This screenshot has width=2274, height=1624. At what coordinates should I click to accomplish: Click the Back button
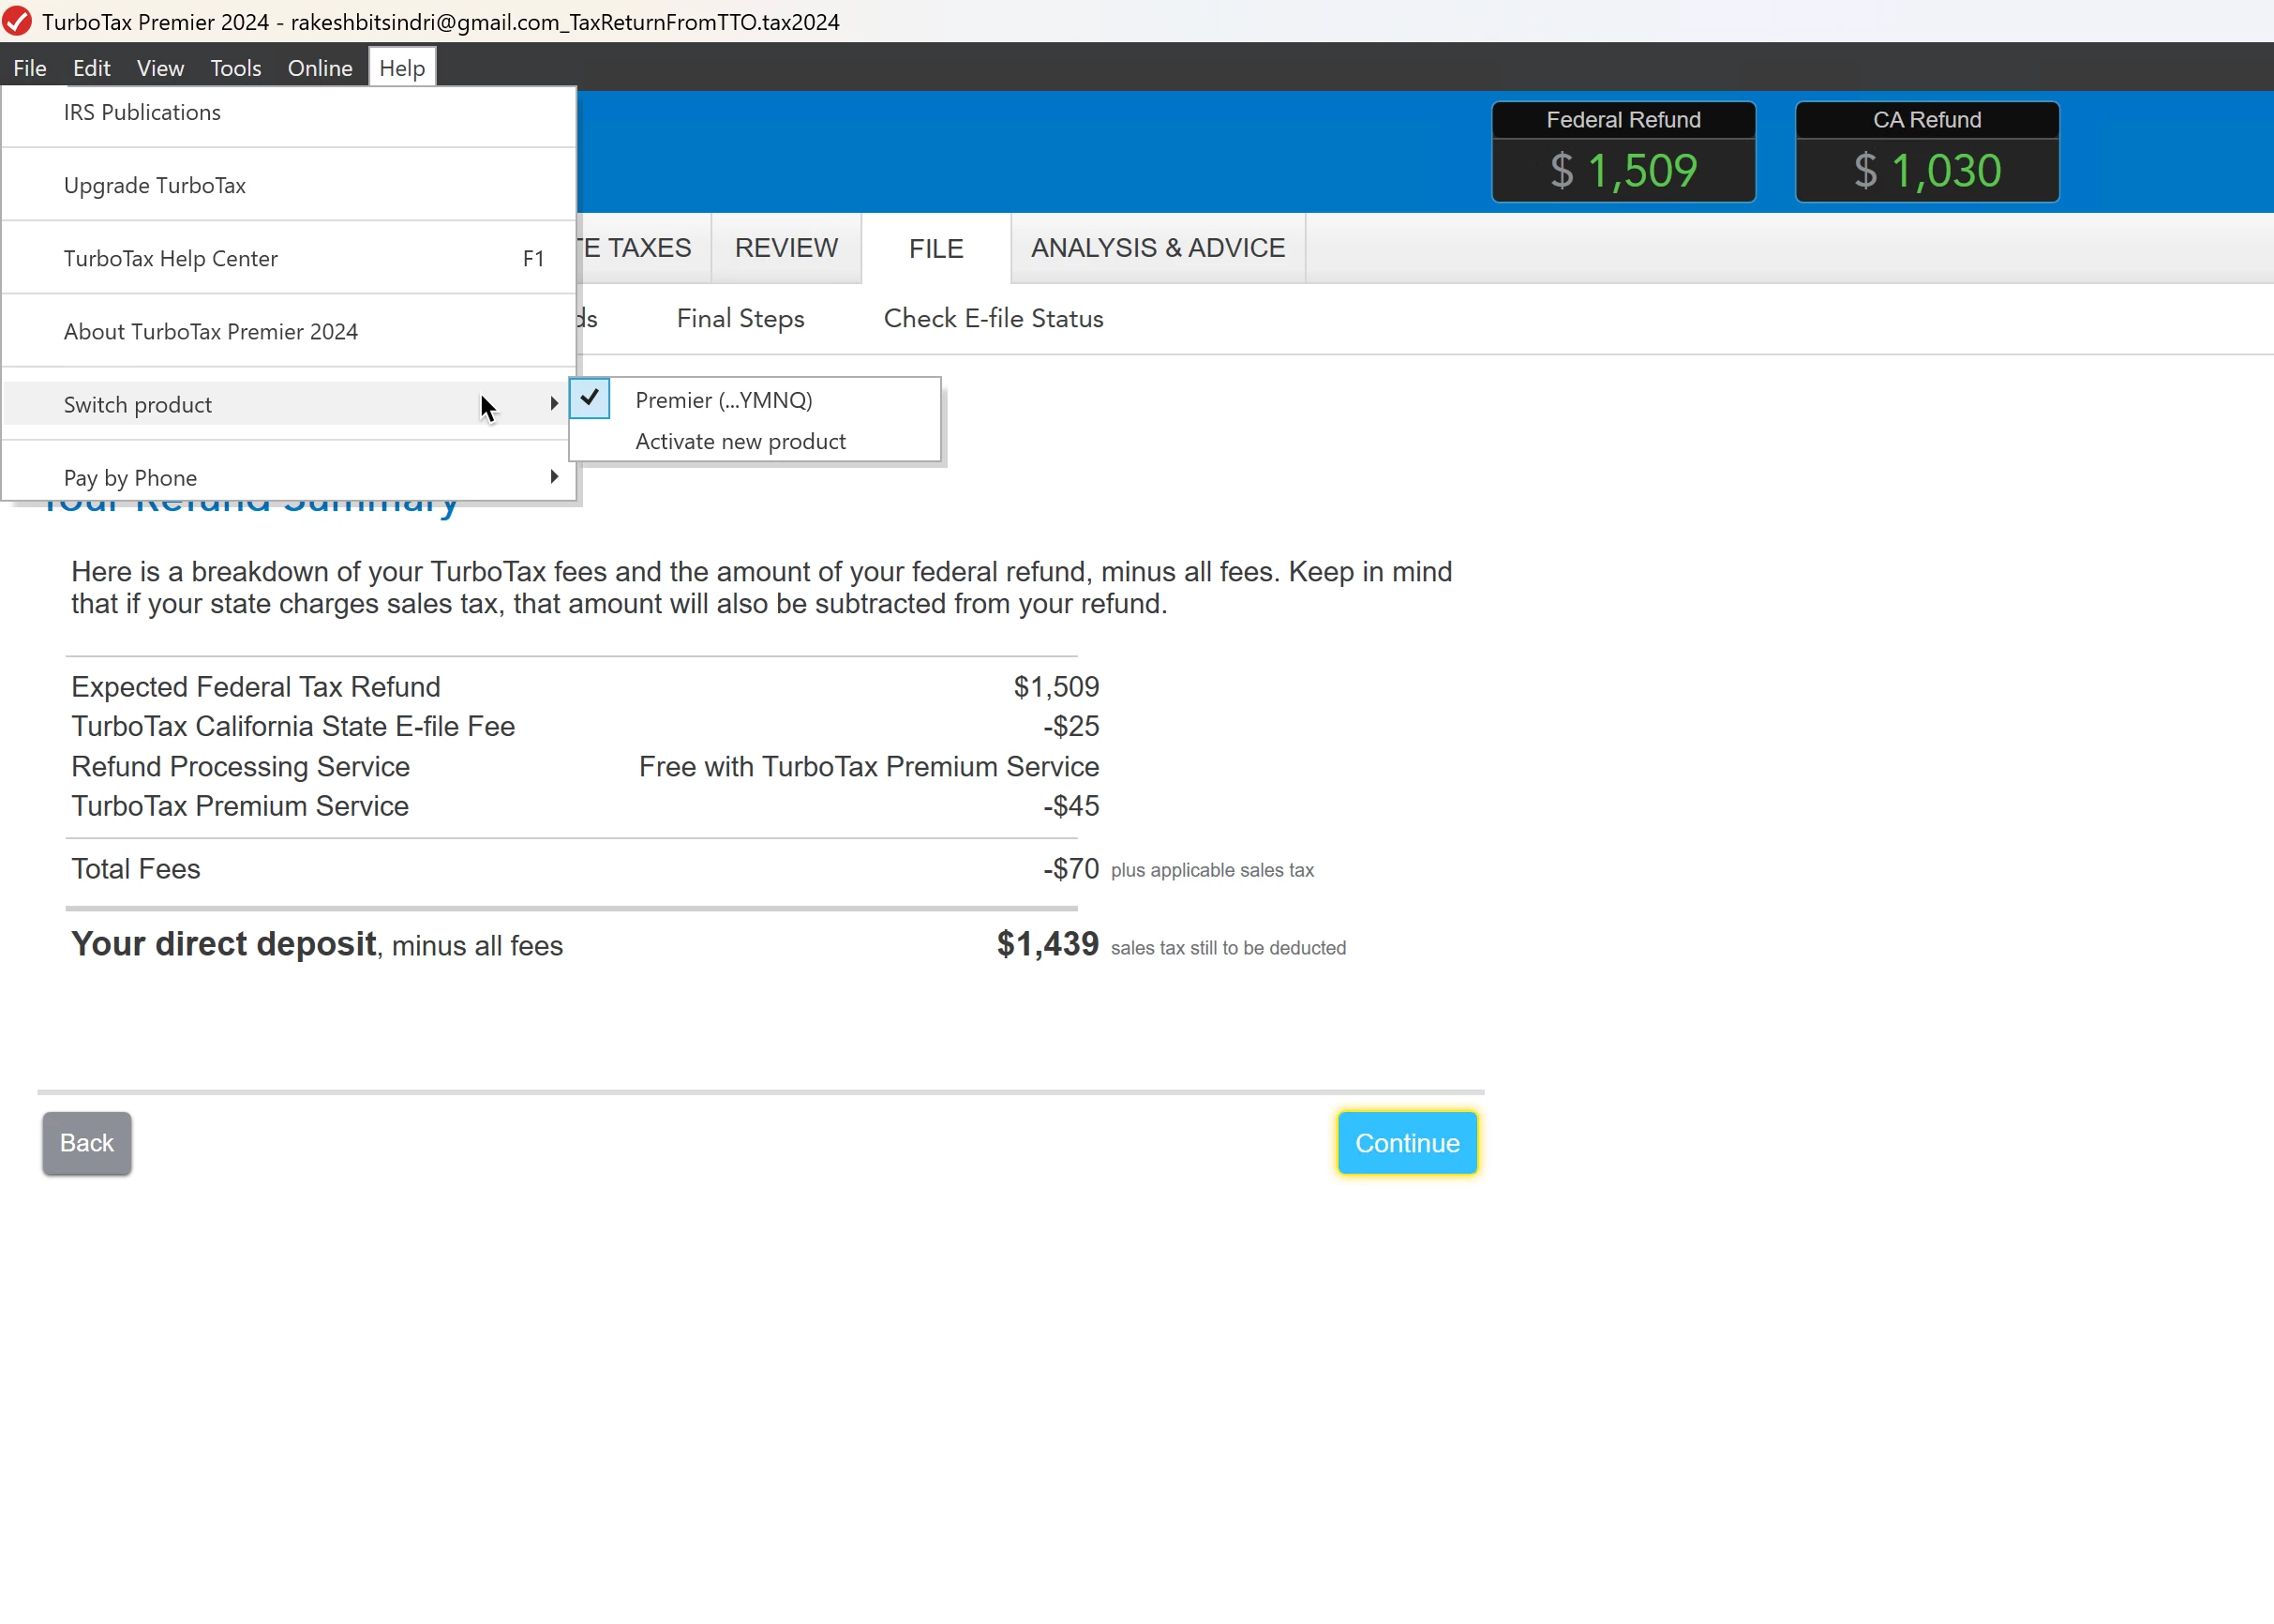tap(86, 1143)
